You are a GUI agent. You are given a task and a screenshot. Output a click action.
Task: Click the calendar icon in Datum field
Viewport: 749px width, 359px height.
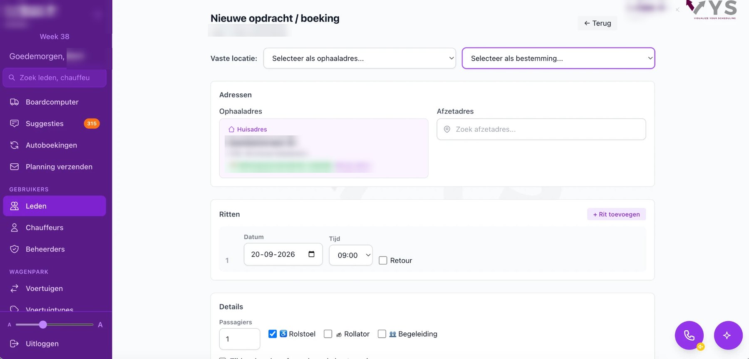(x=311, y=254)
